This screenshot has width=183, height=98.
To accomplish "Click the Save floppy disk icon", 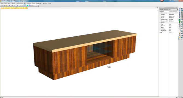I will (x=10, y=5).
